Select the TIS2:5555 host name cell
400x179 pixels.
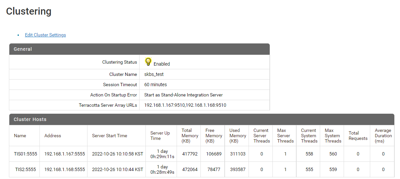point(24,169)
